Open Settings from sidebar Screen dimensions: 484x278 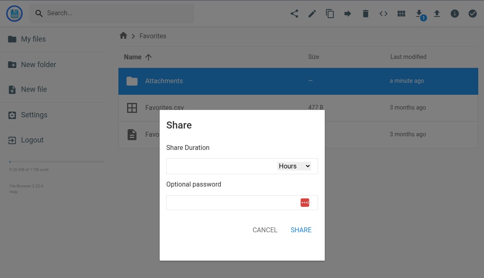click(34, 115)
